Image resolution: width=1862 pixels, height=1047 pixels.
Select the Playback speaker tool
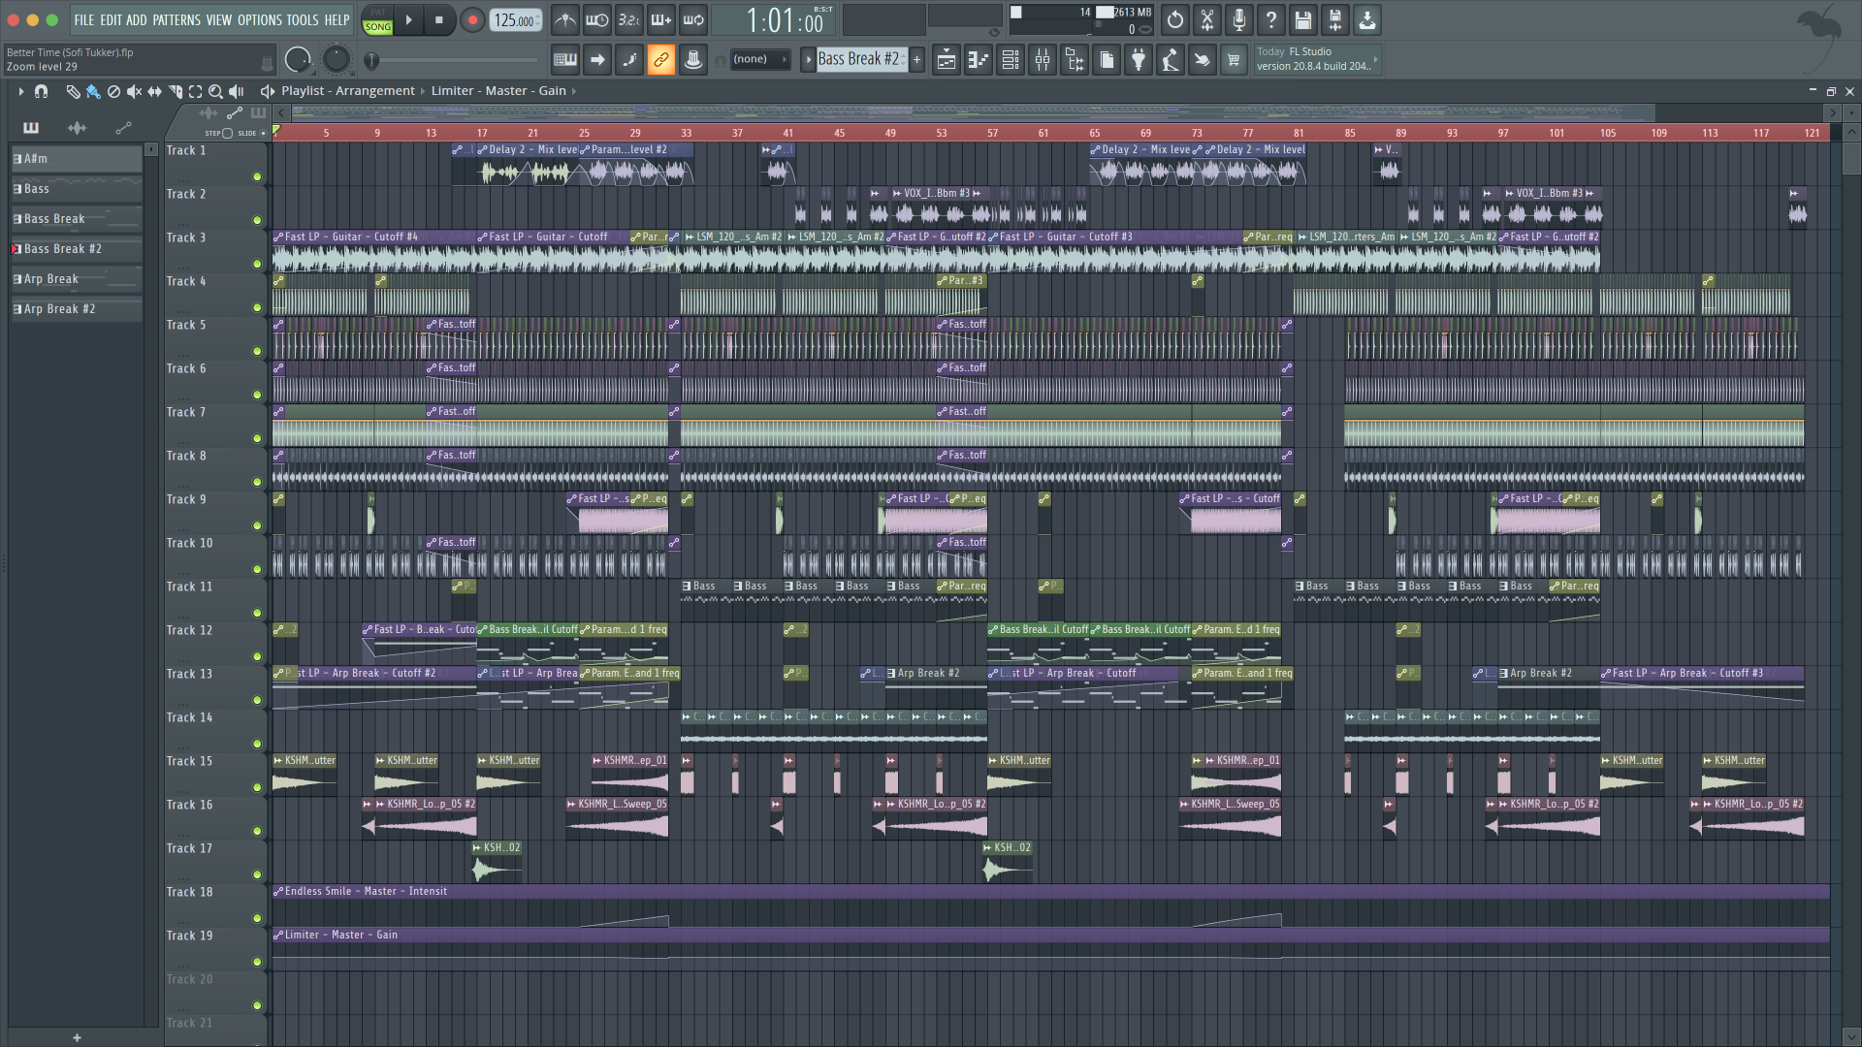click(236, 91)
